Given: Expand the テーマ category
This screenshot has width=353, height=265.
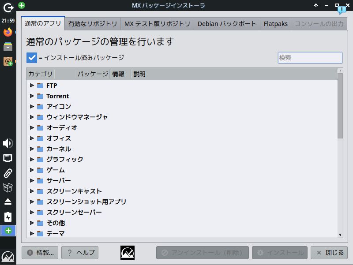Looking at the screenshot, I should (x=32, y=233).
